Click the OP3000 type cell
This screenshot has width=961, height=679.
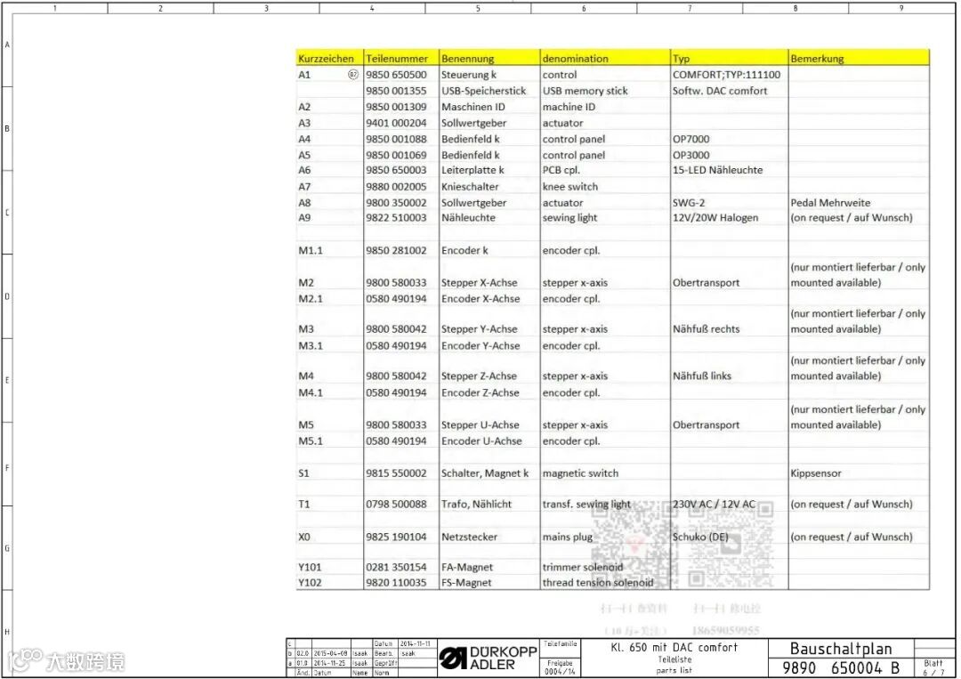coord(690,155)
